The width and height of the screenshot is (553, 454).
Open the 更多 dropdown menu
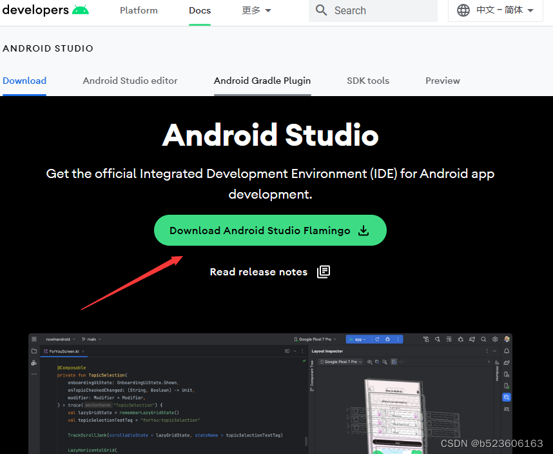point(257,10)
